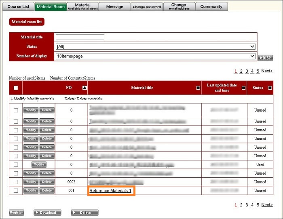The width and height of the screenshot is (283, 219).
Task: Click the Material title column sort icon
Action: pyautogui.click(x=198, y=88)
